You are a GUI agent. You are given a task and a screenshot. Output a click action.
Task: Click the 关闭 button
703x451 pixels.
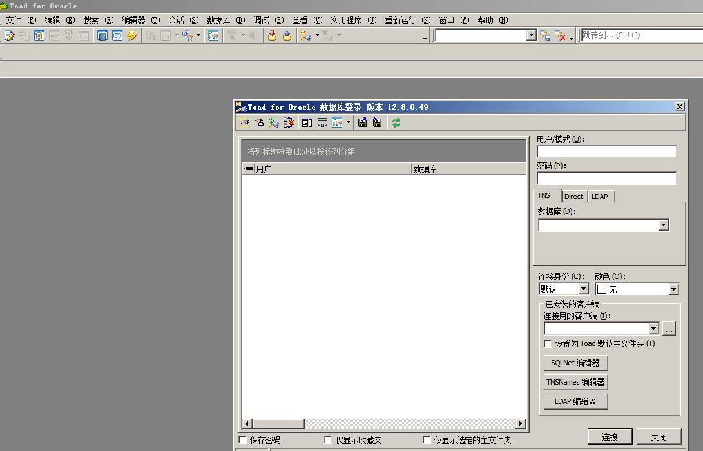[x=659, y=437]
